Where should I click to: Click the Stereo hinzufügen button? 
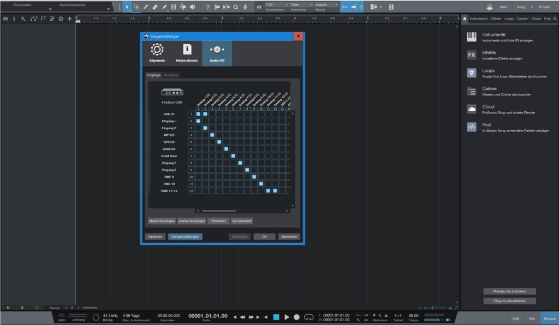[x=192, y=221]
